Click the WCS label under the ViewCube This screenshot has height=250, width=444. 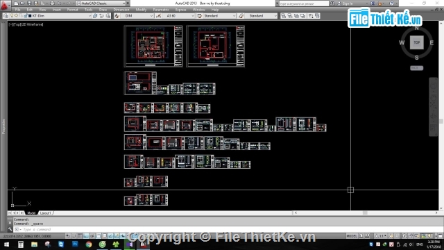click(x=416, y=68)
